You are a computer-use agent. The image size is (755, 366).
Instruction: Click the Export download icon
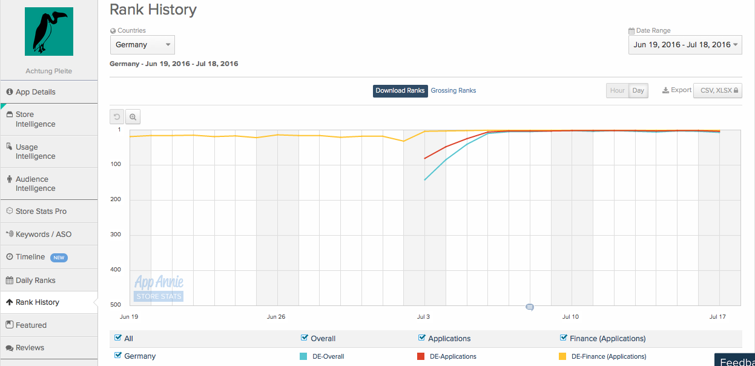[x=665, y=90]
